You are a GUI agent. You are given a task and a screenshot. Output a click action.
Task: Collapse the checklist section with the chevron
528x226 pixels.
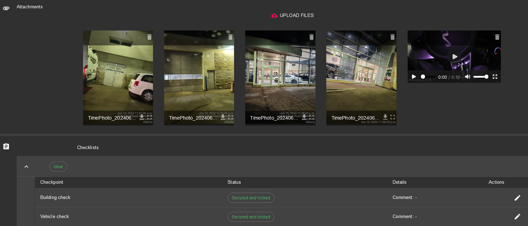coord(26,167)
